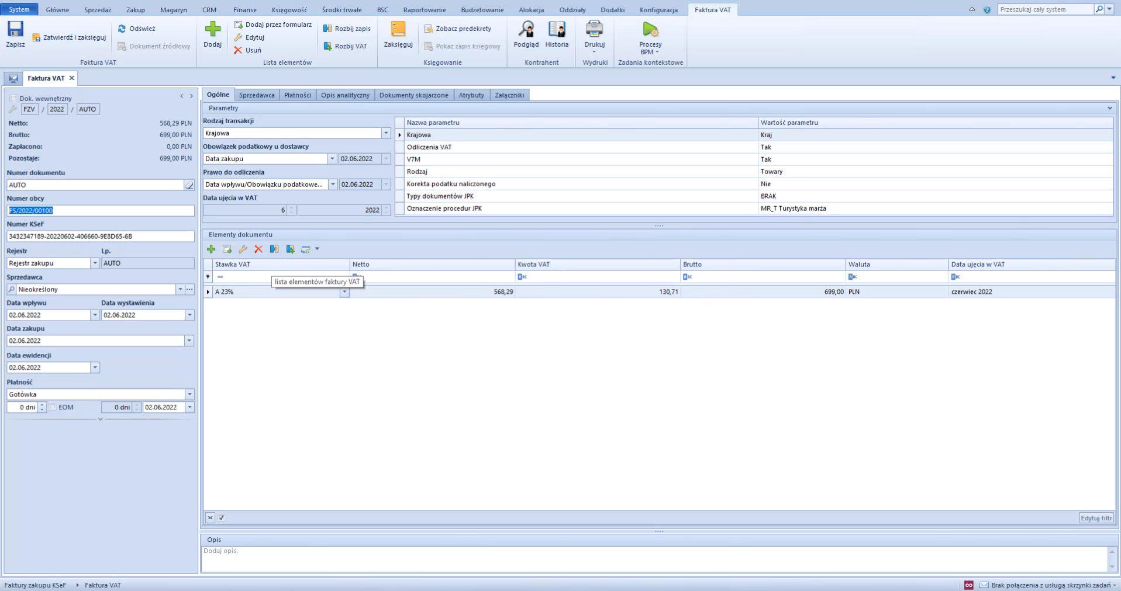Viewport: 1121px width, 591px height.
Task: Click Numer obcy input field
Action: pyautogui.click(x=101, y=211)
